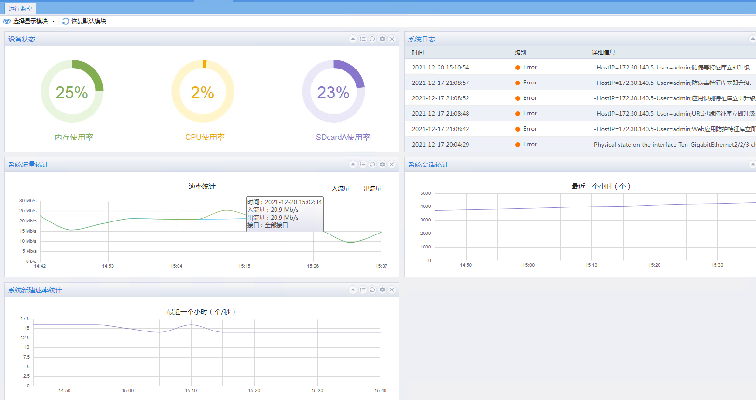Select log timestamp 2021-12-17 21:08:57
Screen dimensions: 756x400
[x=440, y=83]
